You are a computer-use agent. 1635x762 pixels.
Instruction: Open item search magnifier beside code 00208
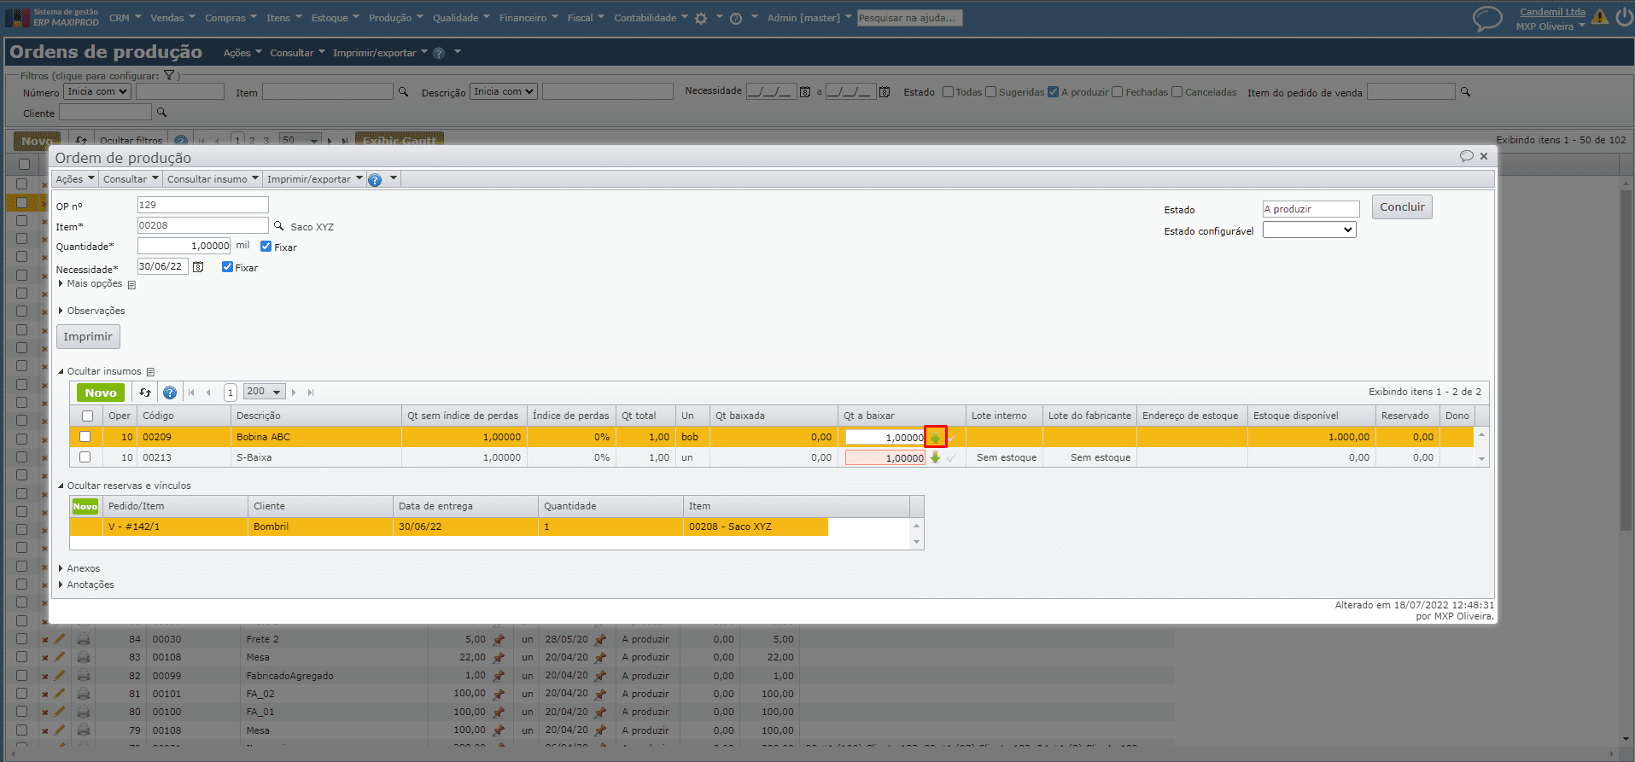pos(278,226)
